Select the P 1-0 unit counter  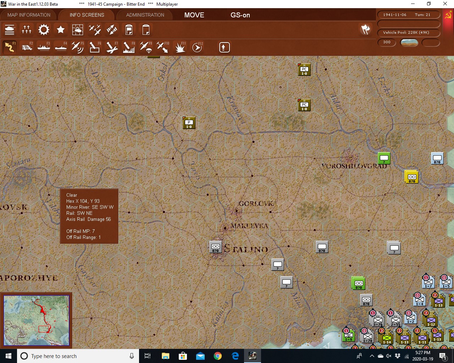pos(189,123)
